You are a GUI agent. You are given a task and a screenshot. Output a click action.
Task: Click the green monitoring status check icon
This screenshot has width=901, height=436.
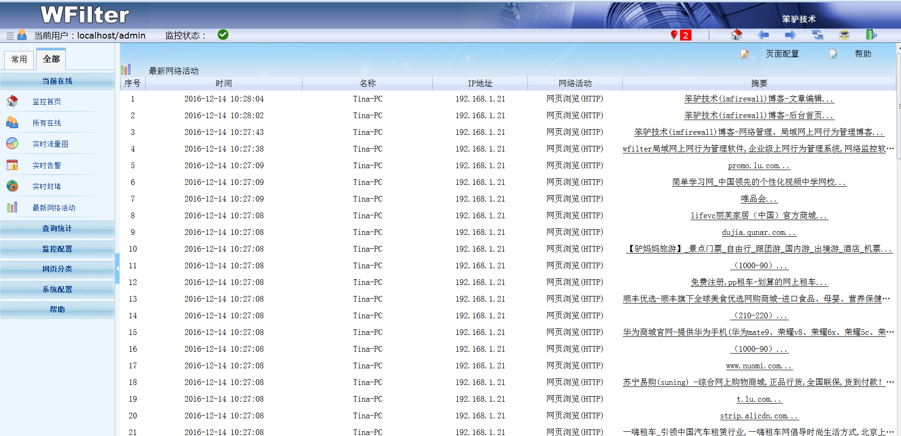pos(223,35)
